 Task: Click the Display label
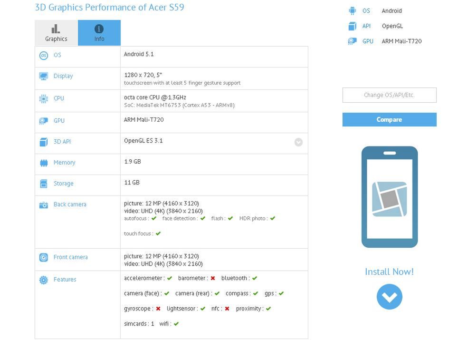coord(63,76)
